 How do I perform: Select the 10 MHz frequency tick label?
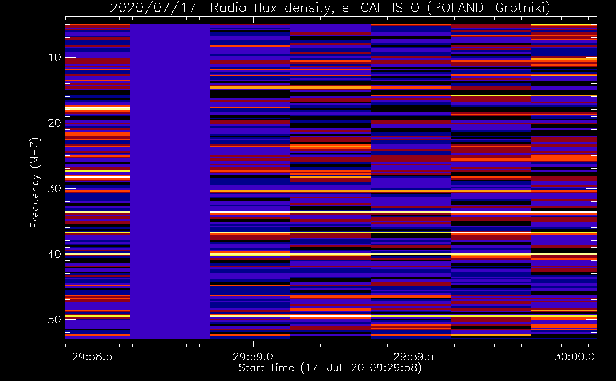tap(54, 58)
